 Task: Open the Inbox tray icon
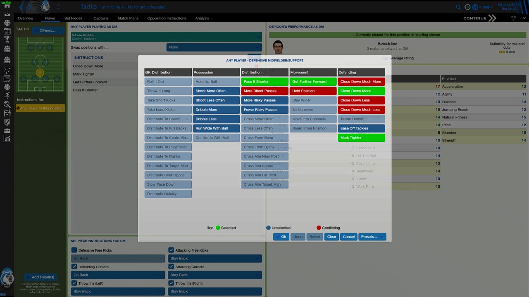click(x=7, y=14)
